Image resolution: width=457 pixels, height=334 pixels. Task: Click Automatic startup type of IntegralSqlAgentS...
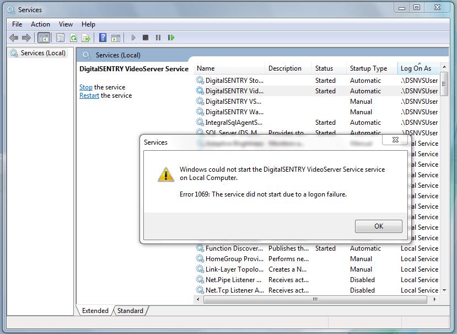[365, 123]
